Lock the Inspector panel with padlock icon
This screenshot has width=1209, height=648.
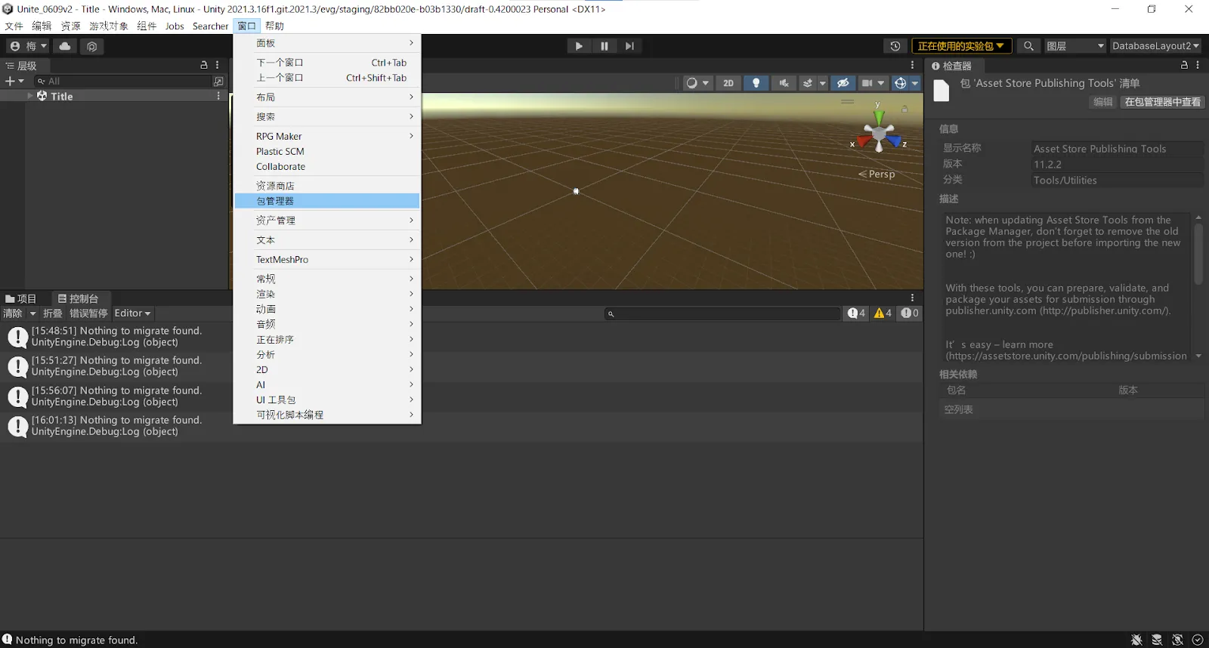point(1184,66)
